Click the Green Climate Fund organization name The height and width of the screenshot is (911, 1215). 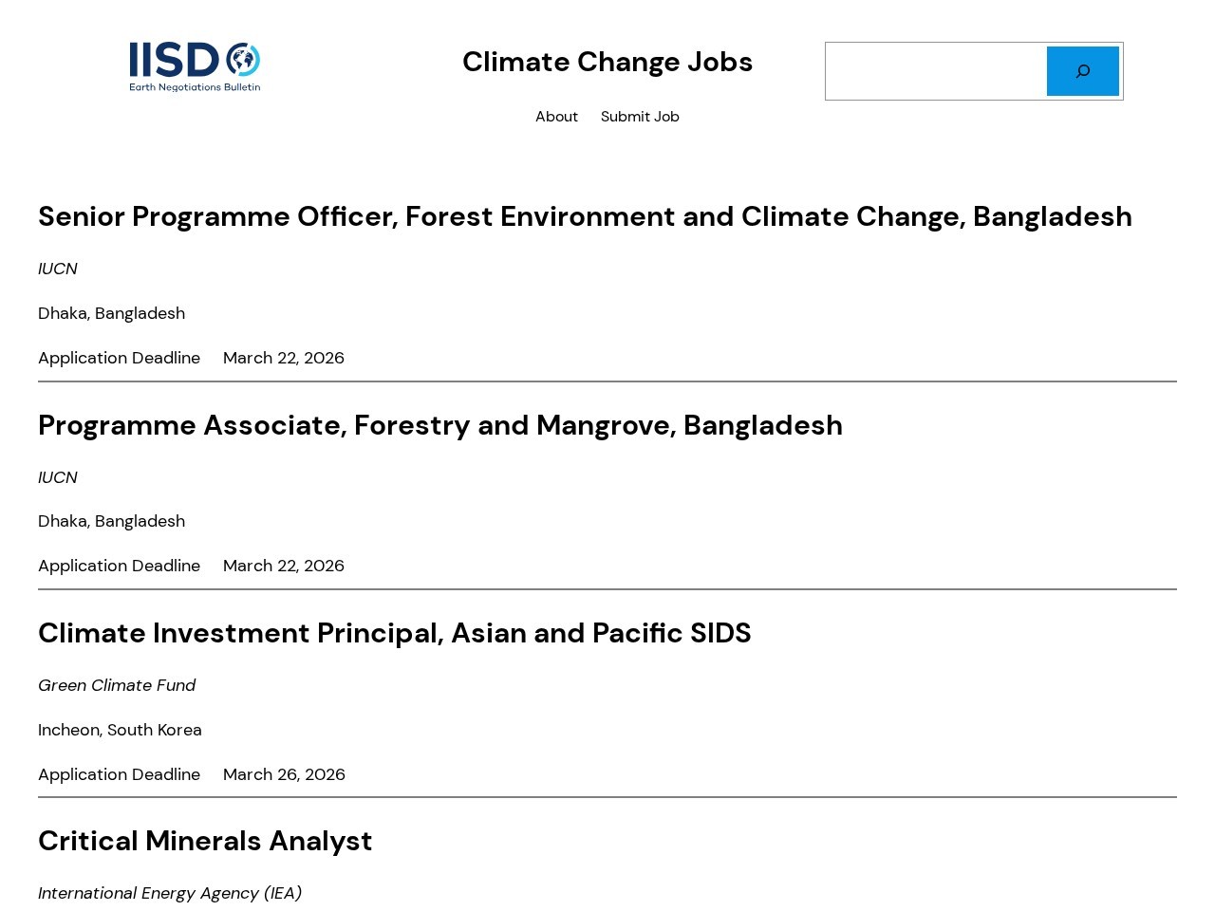117,685
